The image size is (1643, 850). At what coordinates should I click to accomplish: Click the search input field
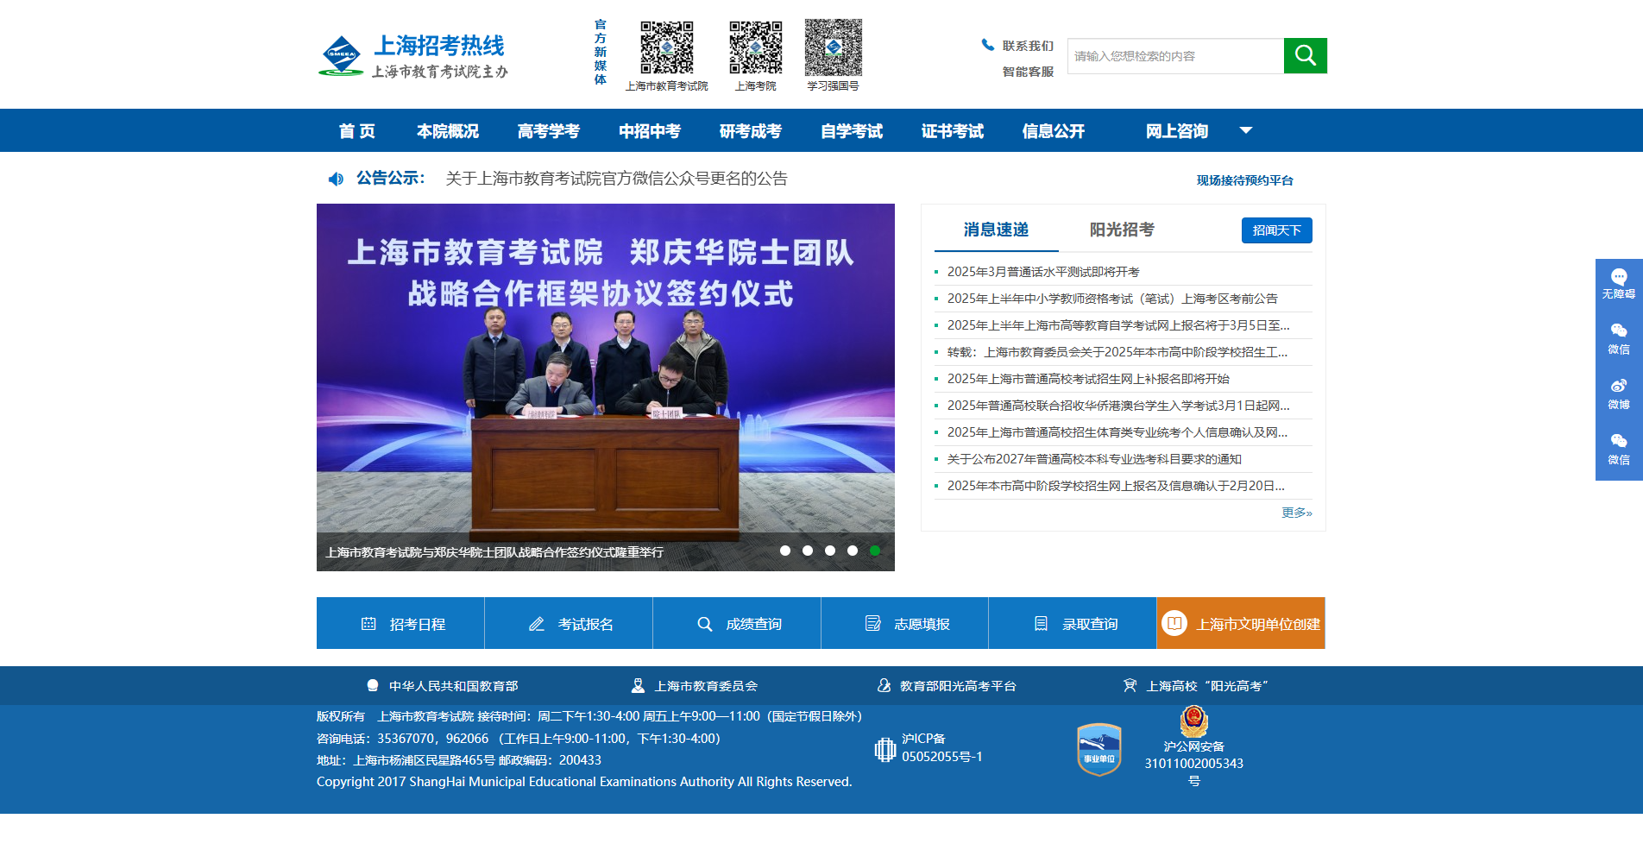point(1174,55)
